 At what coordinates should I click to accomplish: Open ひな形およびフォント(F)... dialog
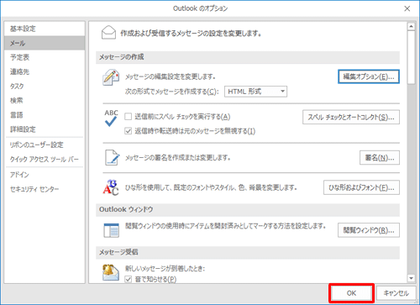tap(361, 187)
